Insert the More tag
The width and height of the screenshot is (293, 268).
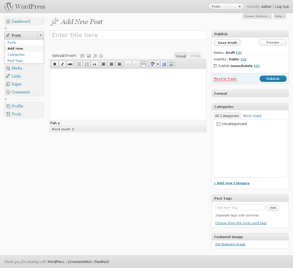[143, 64]
